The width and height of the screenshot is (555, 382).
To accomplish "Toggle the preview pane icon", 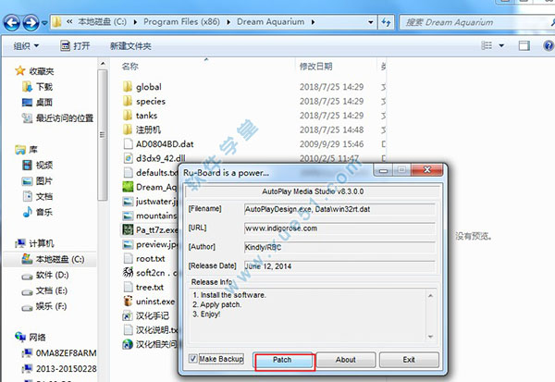I will (x=524, y=45).
